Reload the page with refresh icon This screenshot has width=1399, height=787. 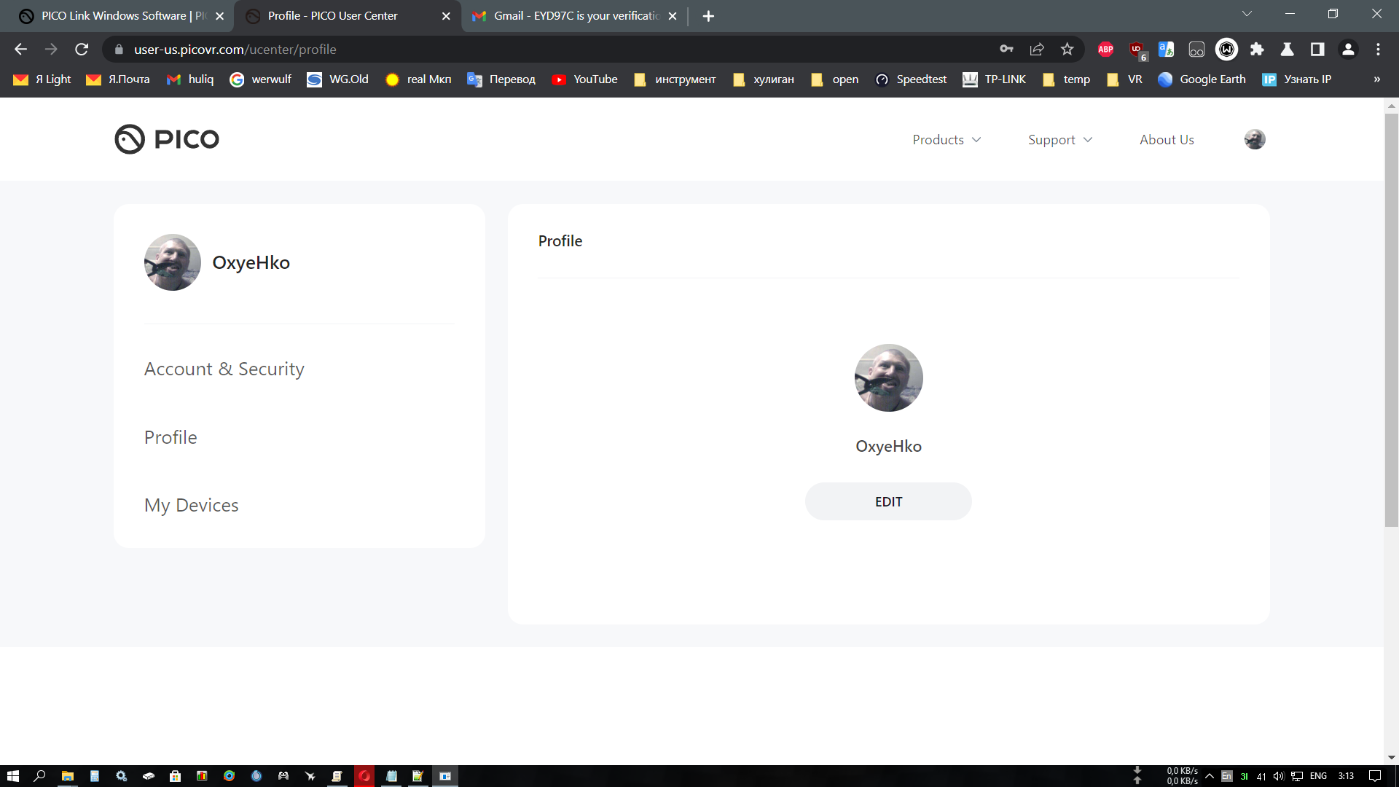tap(82, 50)
